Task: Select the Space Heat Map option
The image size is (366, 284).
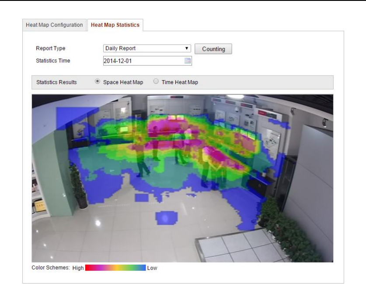Action: [x=98, y=82]
